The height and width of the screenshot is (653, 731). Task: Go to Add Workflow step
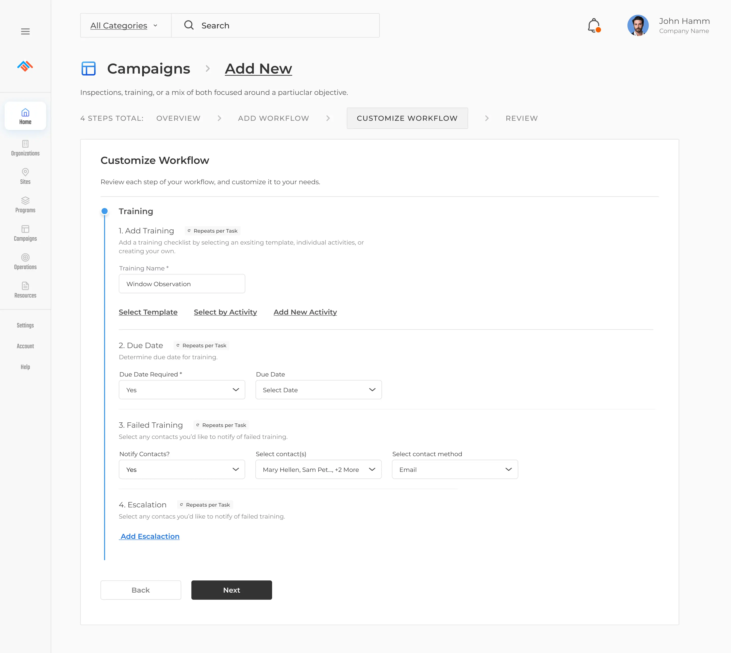(274, 118)
